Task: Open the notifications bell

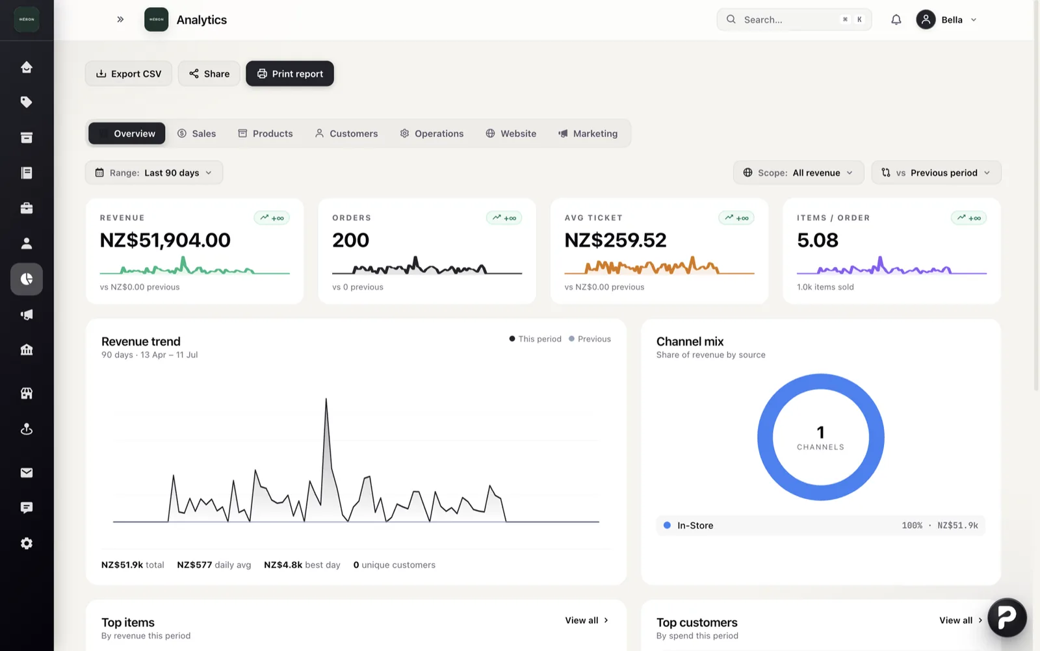Action: click(x=896, y=19)
